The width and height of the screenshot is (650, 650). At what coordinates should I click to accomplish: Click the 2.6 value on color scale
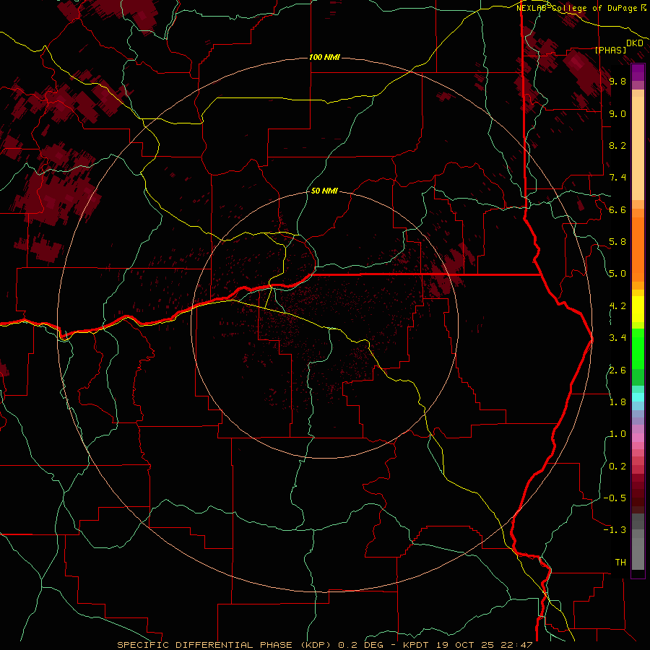617,370
